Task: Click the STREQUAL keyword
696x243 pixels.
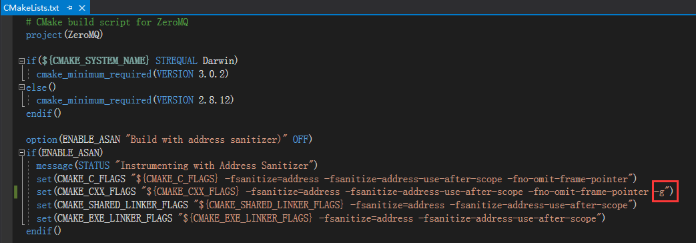Action: coord(177,61)
